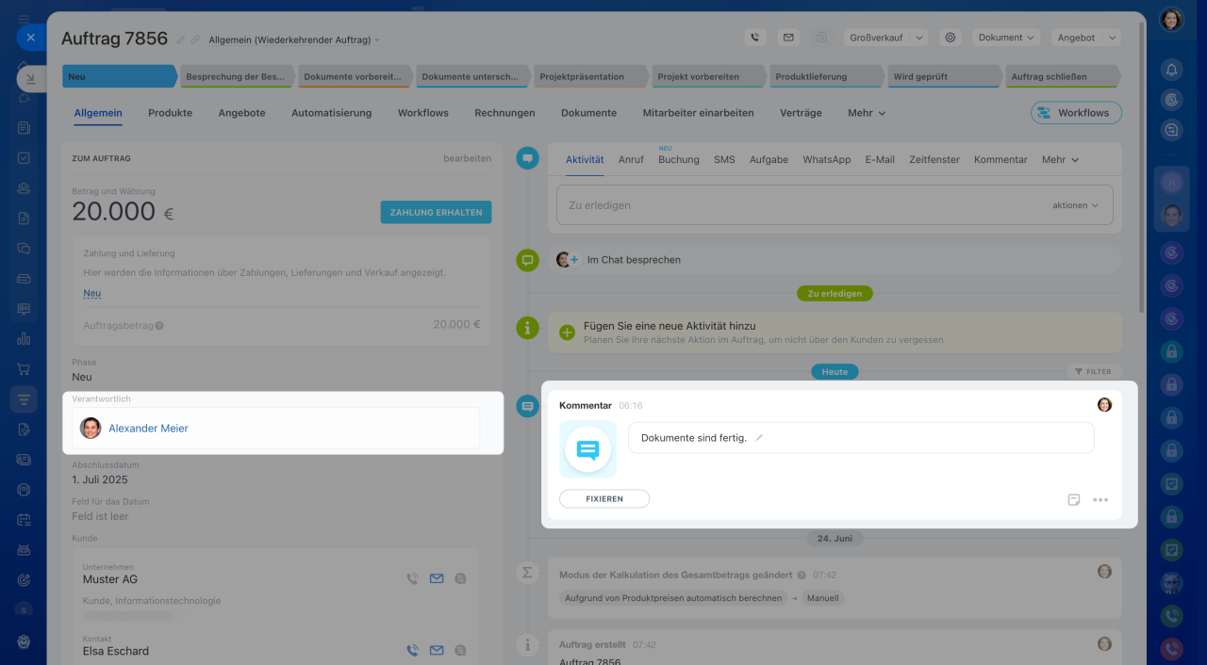Viewport: 1207px width, 665px height.
Task: Expand the Allgemein (Wiederkehrender Auftrag) dropdown
Action: pos(293,40)
